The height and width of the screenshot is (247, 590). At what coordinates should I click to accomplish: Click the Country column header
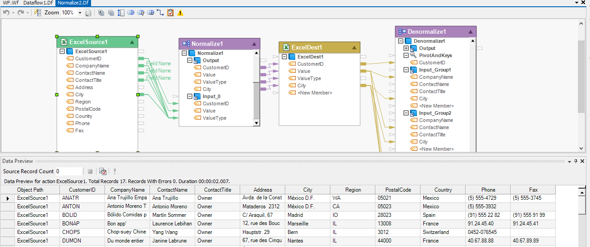pos(443,190)
